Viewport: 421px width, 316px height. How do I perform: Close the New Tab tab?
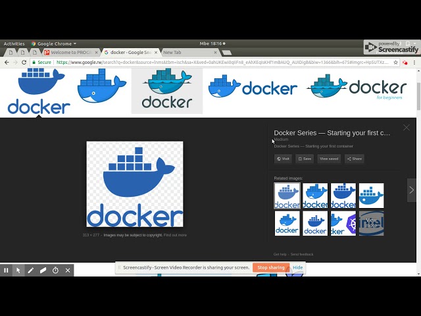point(215,53)
